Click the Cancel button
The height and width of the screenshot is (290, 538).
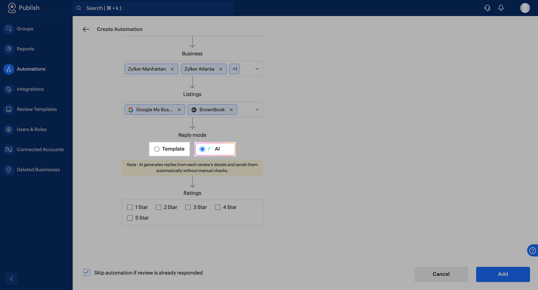[441, 274]
